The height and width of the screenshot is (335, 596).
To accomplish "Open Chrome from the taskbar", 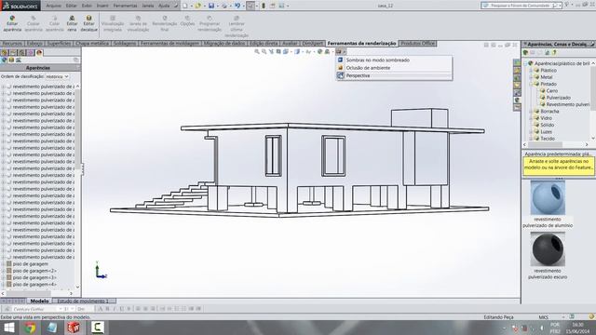I will tap(31, 328).
